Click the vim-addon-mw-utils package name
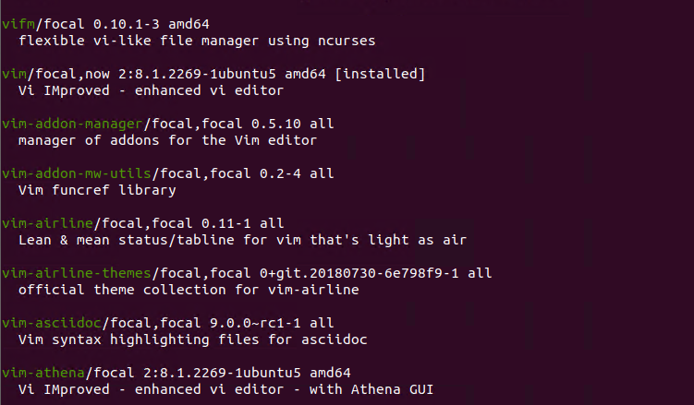The image size is (694, 405). pos(77,173)
